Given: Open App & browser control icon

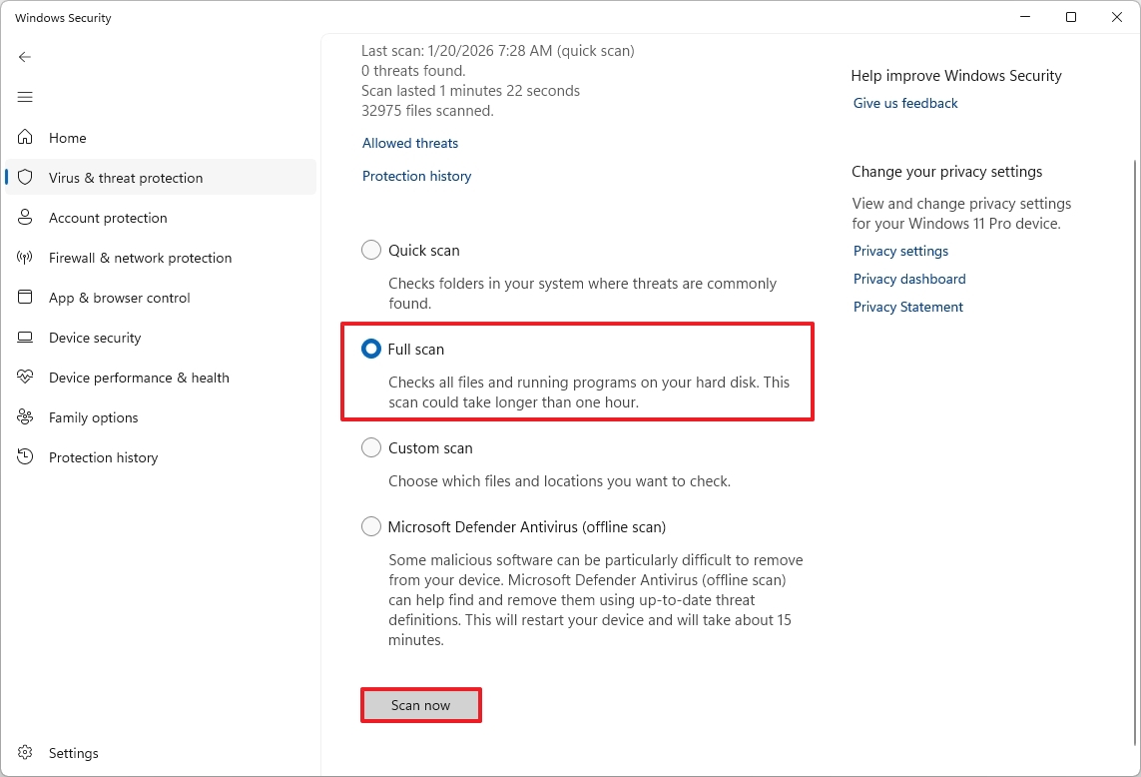Looking at the screenshot, I should tap(24, 297).
